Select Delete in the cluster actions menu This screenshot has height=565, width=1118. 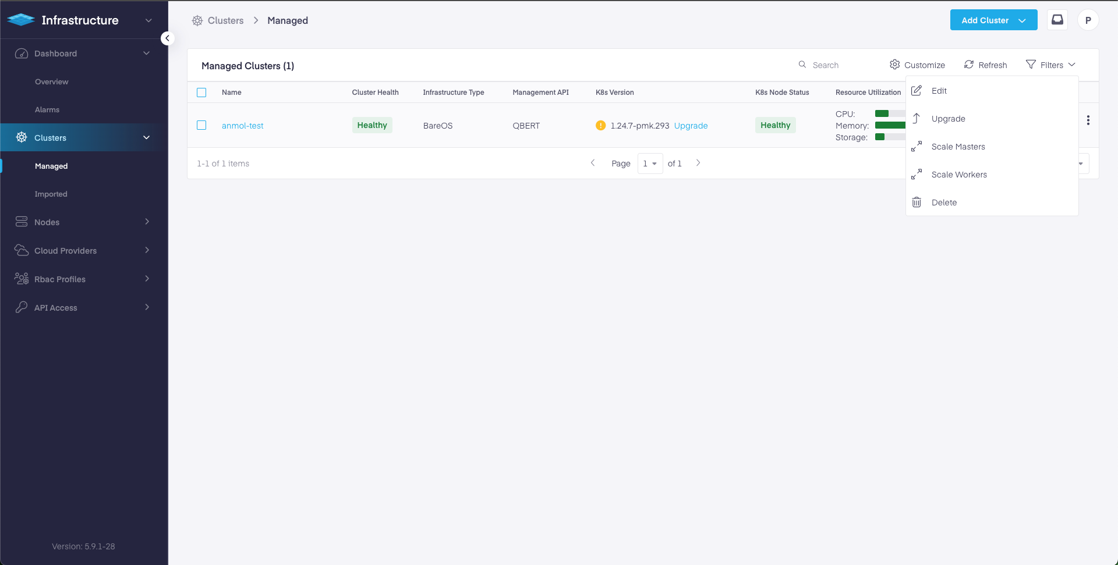pos(944,202)
